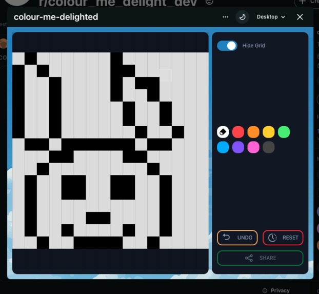Image resolution: width=319 pixels, height=294 pixels.
Task: Select the eraser tool swatch
Action: coord(223,132)
